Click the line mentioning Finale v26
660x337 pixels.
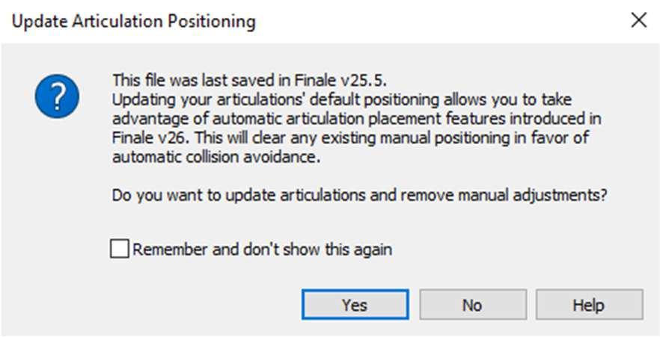pos(350,137)
